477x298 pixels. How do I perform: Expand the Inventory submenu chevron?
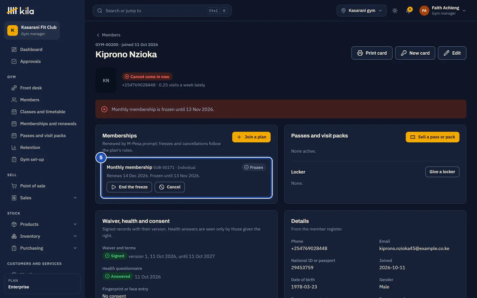click(x=75, y=236)
